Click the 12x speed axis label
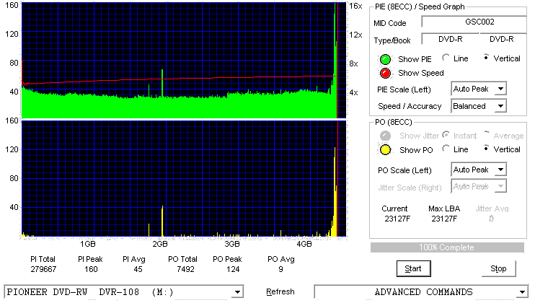 tap(355, 35)
